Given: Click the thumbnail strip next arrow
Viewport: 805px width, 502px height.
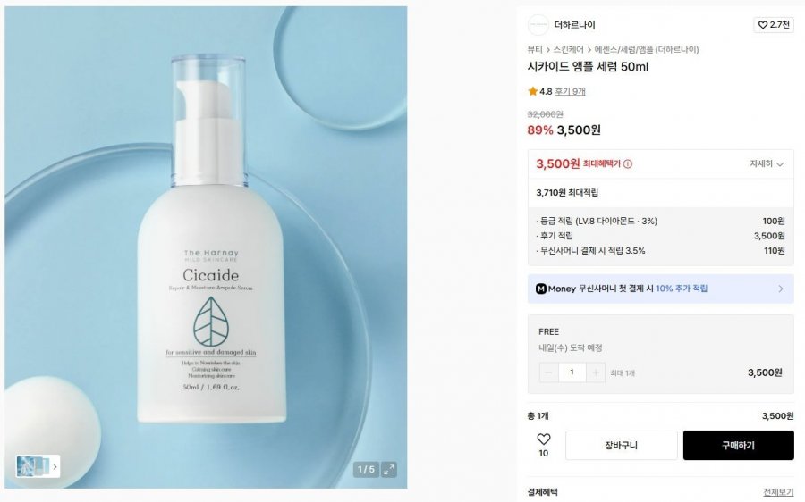Looking at the screenshot, I should pyautogui.click(x=55, y=466).
